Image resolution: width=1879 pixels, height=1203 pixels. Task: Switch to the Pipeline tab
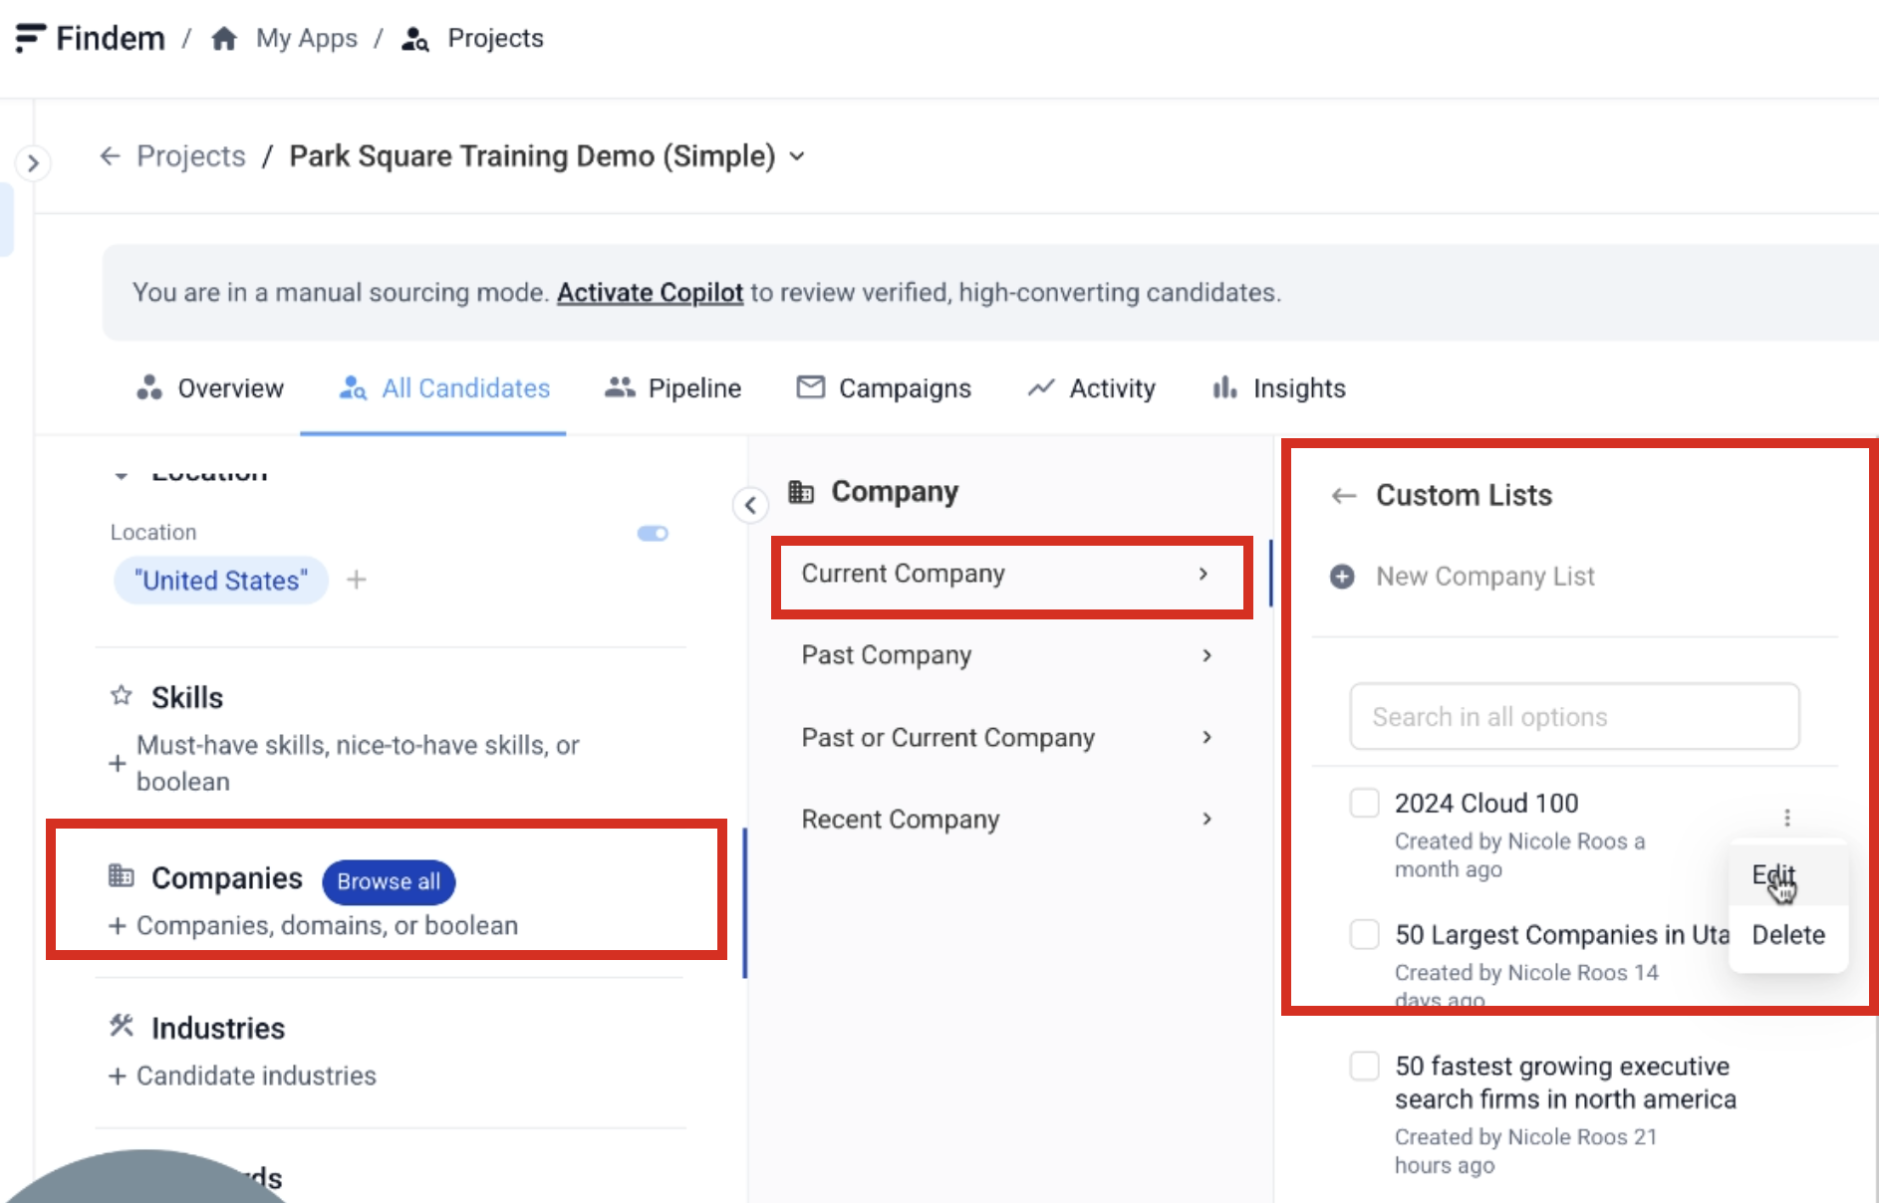click(x=672, y=387)
